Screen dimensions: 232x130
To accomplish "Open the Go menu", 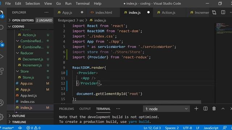I will [x=58, y=4].
